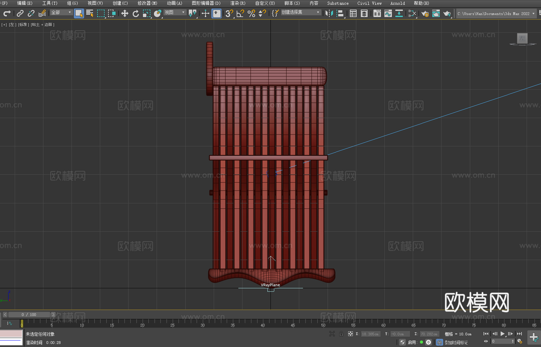This screenshot has width=541, height=347.
Task: Select the Scale tool
Action: (x=147, y=13)
